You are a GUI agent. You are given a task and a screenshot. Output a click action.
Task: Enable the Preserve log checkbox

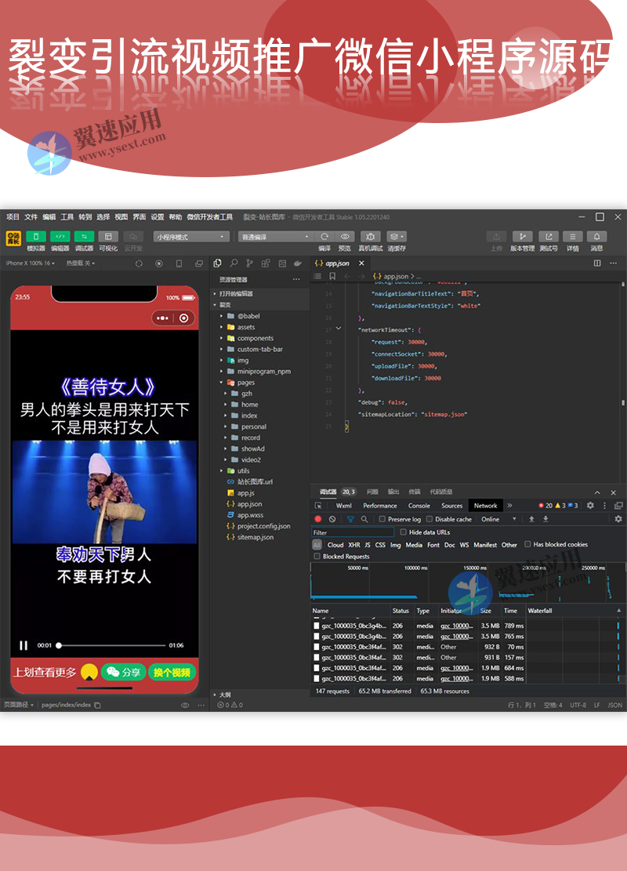(x=381, y=520)
